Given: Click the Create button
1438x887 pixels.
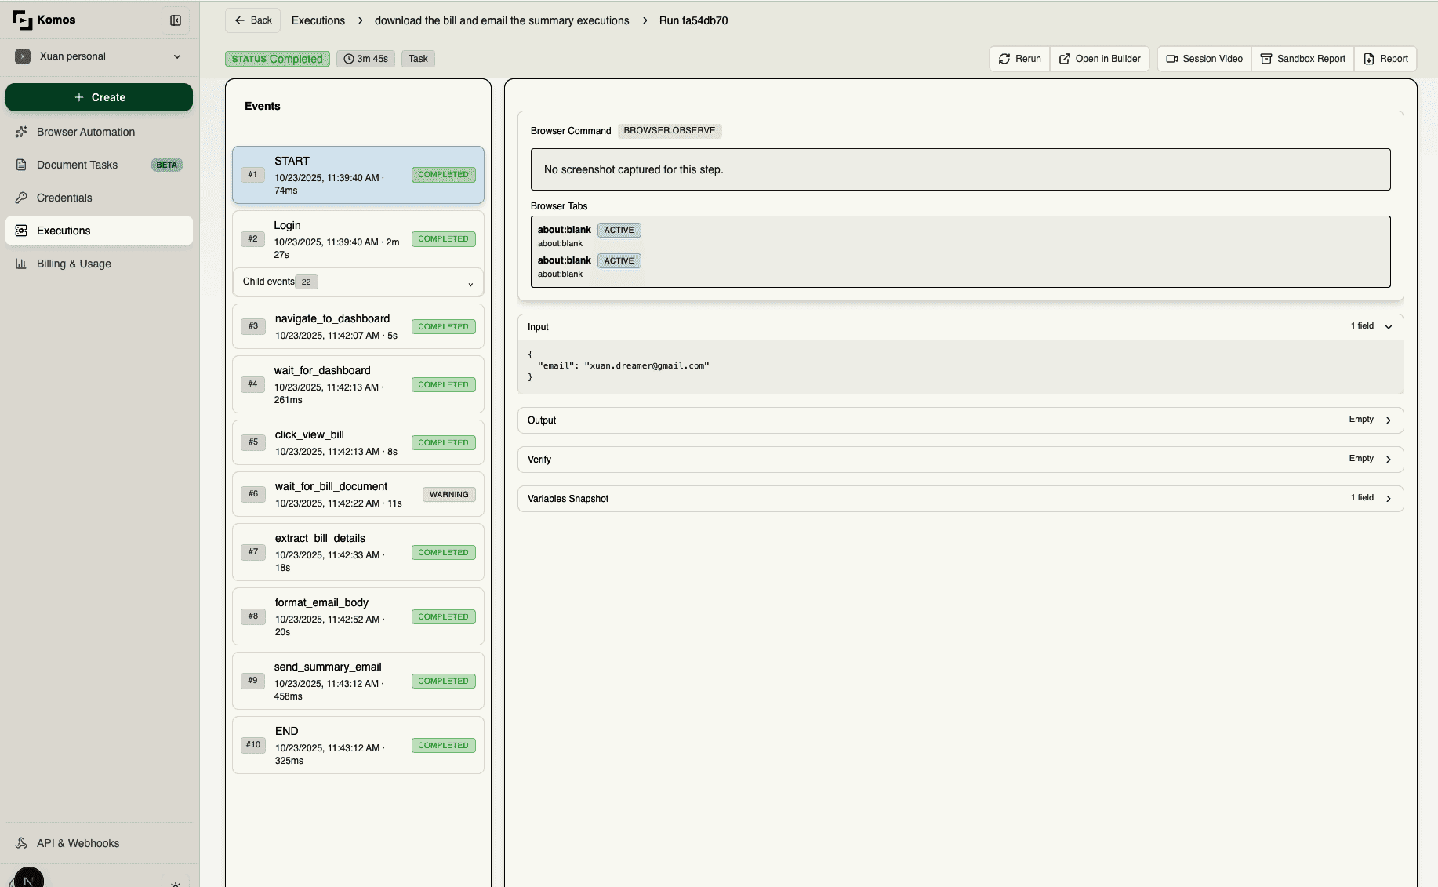Looking at the screenshot, I should click(99, 97).
